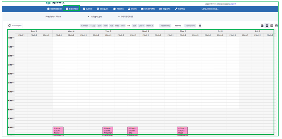This screenshot has height=139, width=282.
Task: Open the Quick Lookup search
Action: point(210,9)
